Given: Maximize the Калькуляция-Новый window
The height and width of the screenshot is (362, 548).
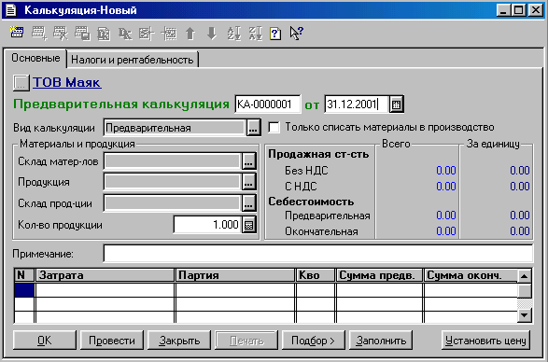Looking at the screenshot, I should pyautogui.click(x=519, y=9).
